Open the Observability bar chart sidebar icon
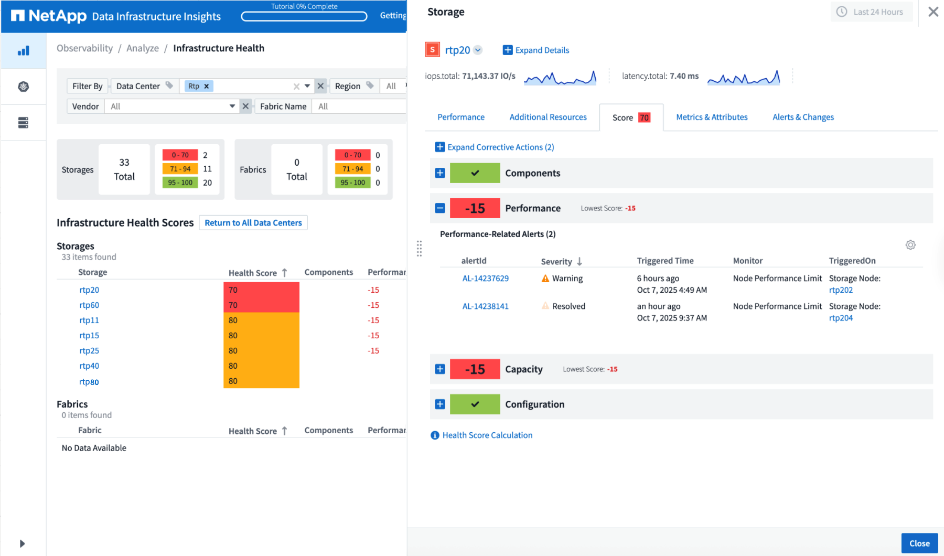 click(24, 51)
